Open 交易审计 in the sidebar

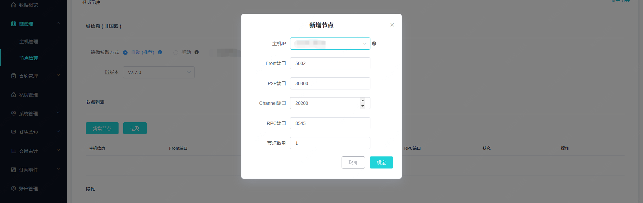(x=28, y=151)
